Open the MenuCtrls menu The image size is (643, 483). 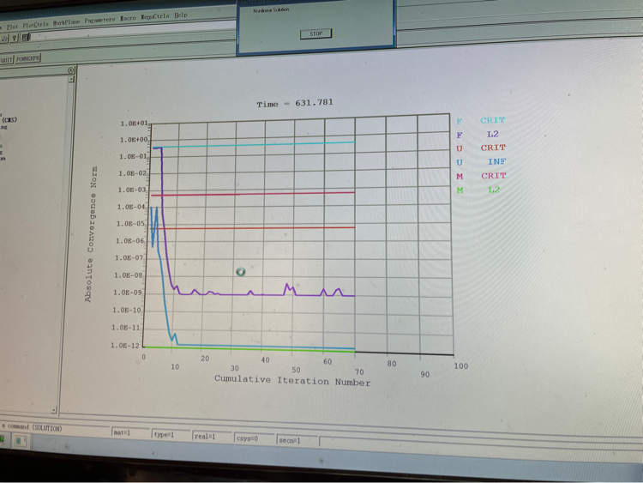(x=155, y=16)
